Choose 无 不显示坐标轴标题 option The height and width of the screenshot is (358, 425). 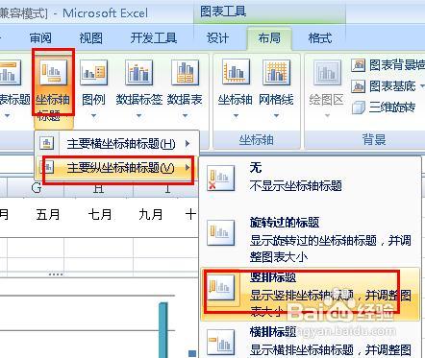[x=310, y=178]
